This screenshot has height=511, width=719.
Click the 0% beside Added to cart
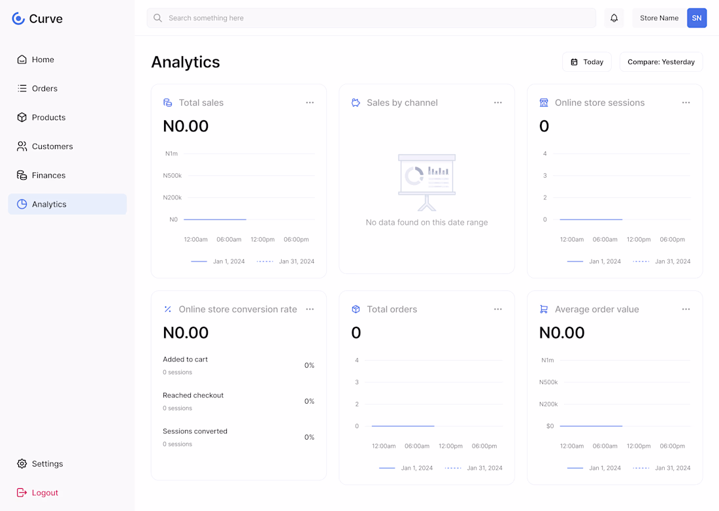(x=310, y=365)
